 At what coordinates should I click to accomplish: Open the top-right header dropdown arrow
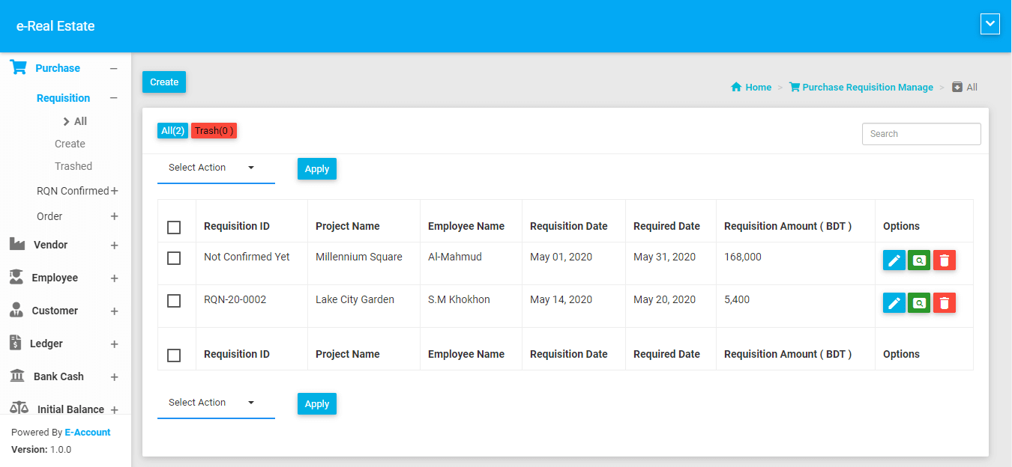[990, 24]
